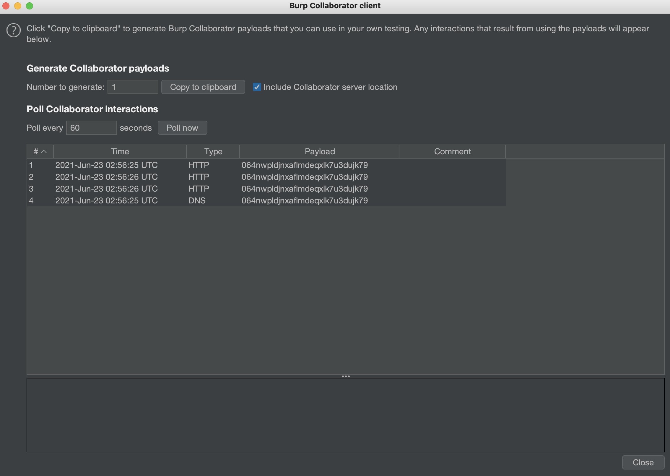Viewport: 670px width, 476px height.
Task: Sort by the Type column header
Action: click(x=213, y=151)
